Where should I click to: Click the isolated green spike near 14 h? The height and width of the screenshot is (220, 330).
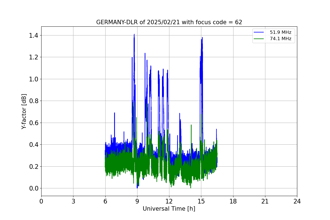tap(191, 125)
